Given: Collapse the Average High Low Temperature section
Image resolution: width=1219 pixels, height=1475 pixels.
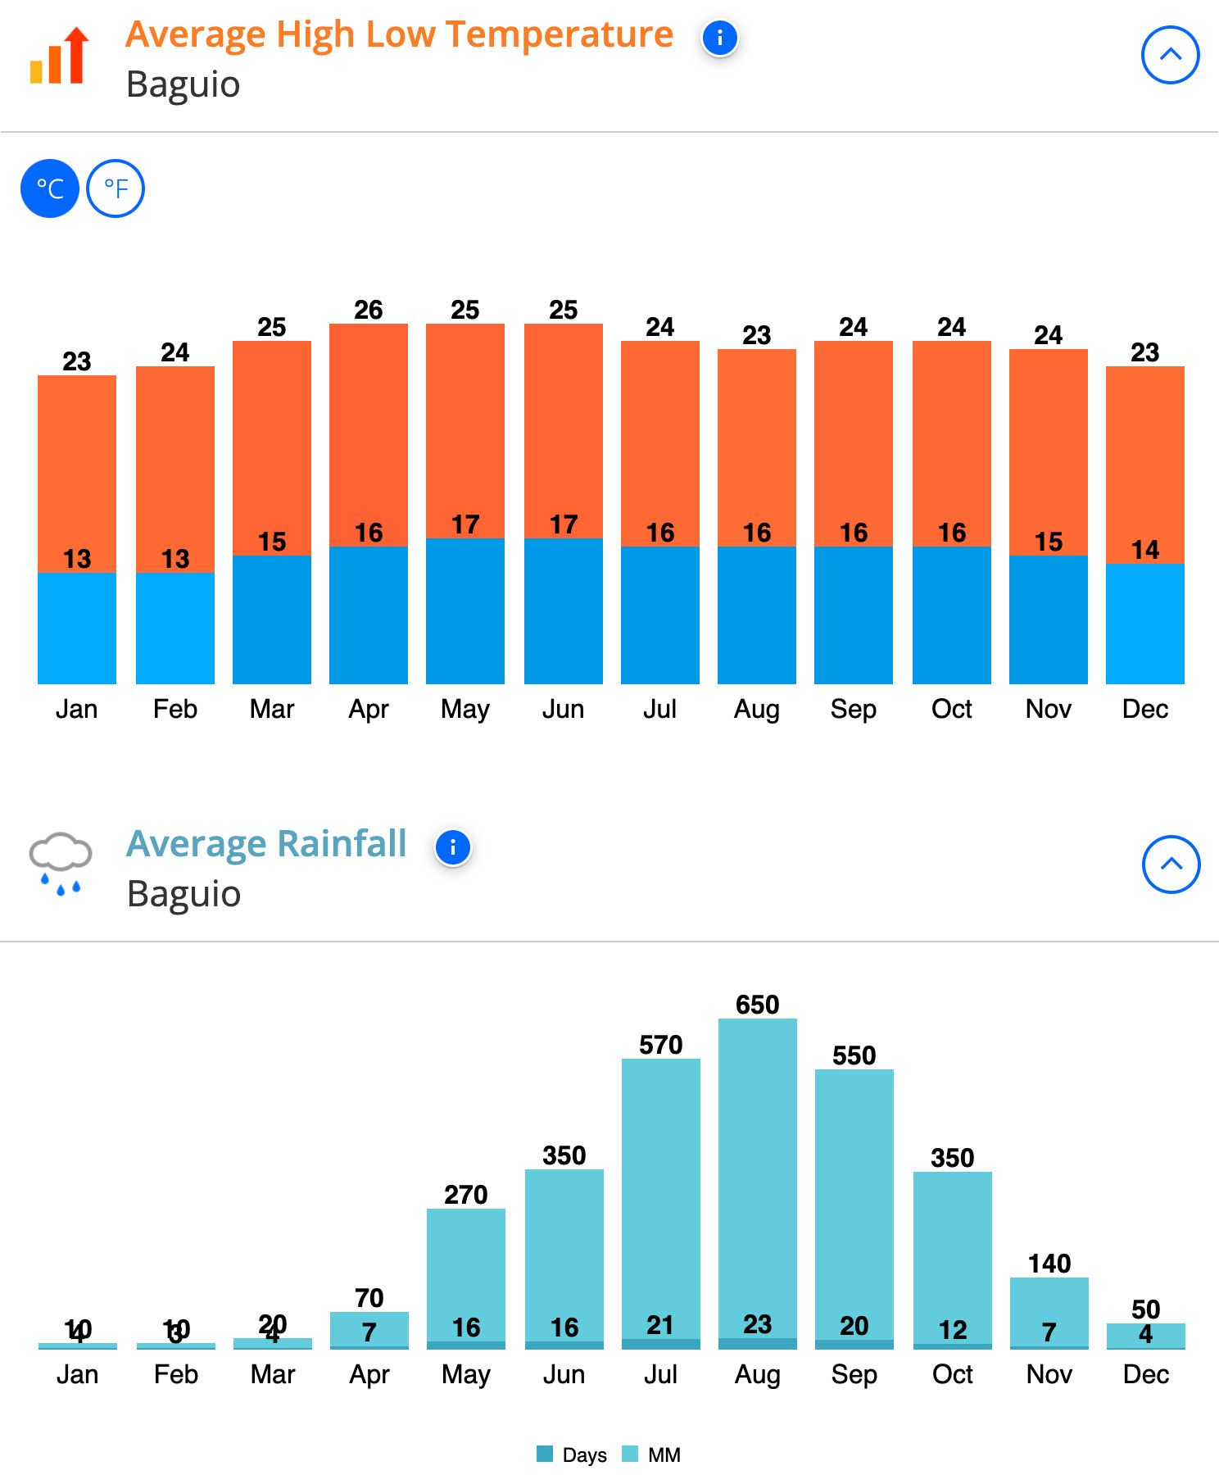Looking at the screenshot, I should coord(1170,55).
